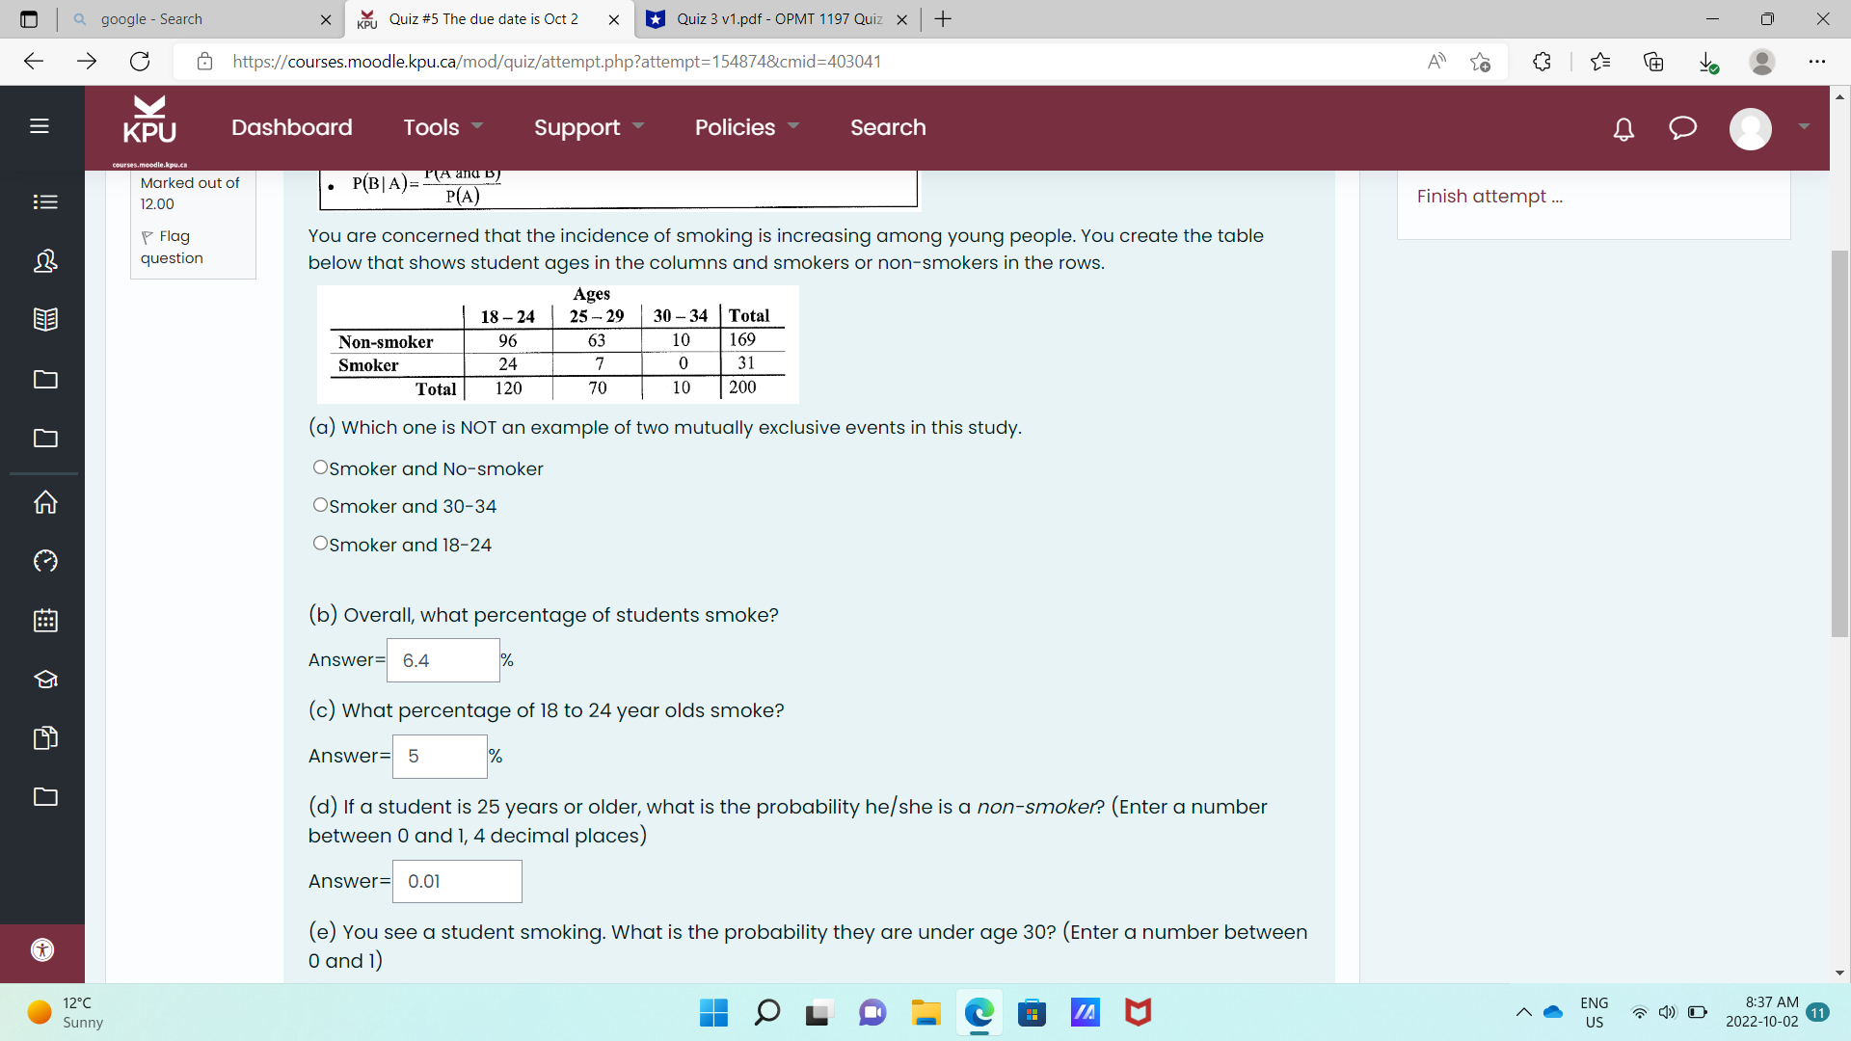Select the 'Smoker and 18-24' radio button

tap(320, 543)
